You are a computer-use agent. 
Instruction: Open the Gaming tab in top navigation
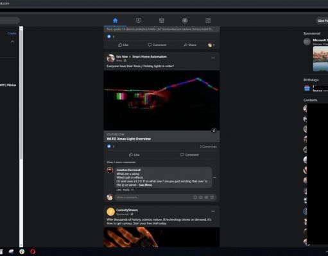[x=208, y=20]
